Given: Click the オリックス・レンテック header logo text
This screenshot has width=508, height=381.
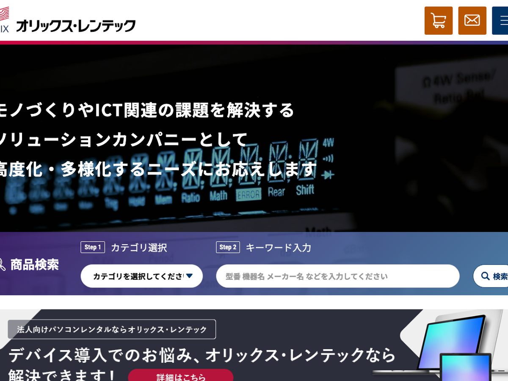Looking at the screenshot, I should tap(75, 26).
